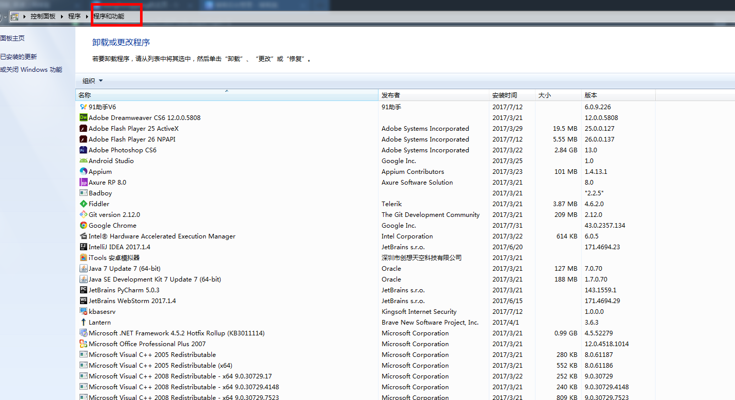Sort by the 安装时间 column header
The image size is (735, 400).
pyautogui.click(x=512, y=95)
